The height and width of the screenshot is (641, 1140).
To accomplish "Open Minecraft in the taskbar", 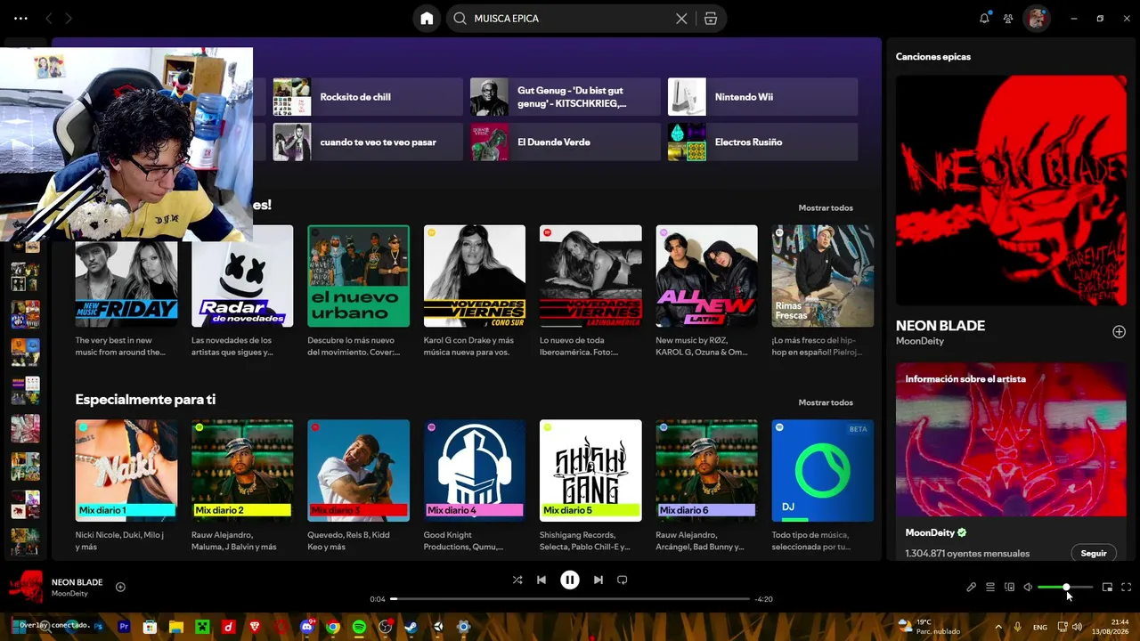I will 202,627.
